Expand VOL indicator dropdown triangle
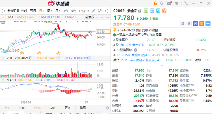Screen dimensions: 212x114 pos(3,58)
